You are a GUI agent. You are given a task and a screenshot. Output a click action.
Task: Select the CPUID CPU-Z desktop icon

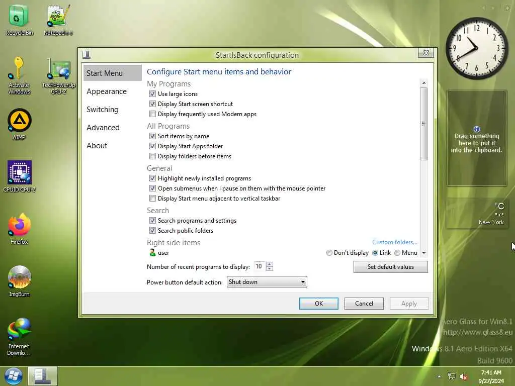tap(20, 176)
